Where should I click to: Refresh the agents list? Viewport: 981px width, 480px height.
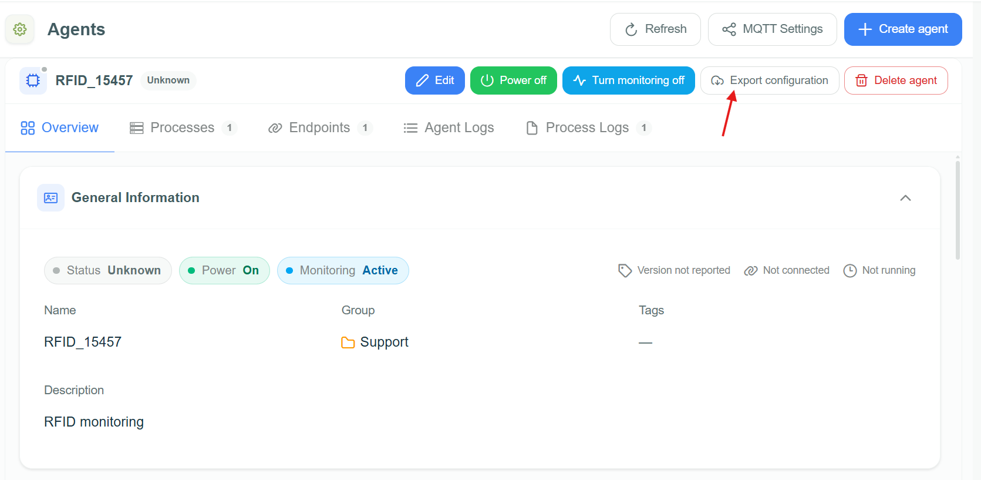(655, 29)
